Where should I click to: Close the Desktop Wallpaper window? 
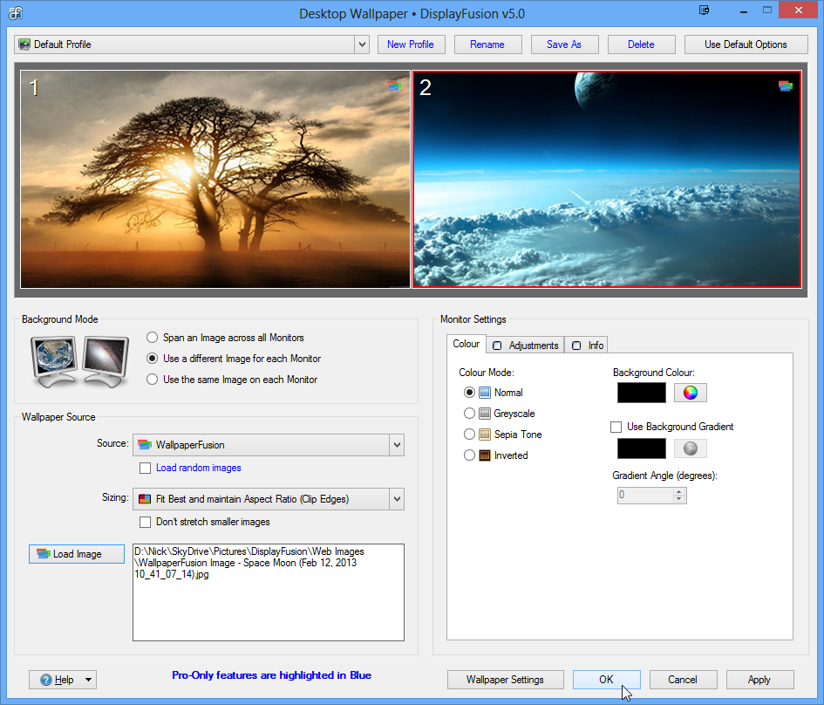[798, 10]
